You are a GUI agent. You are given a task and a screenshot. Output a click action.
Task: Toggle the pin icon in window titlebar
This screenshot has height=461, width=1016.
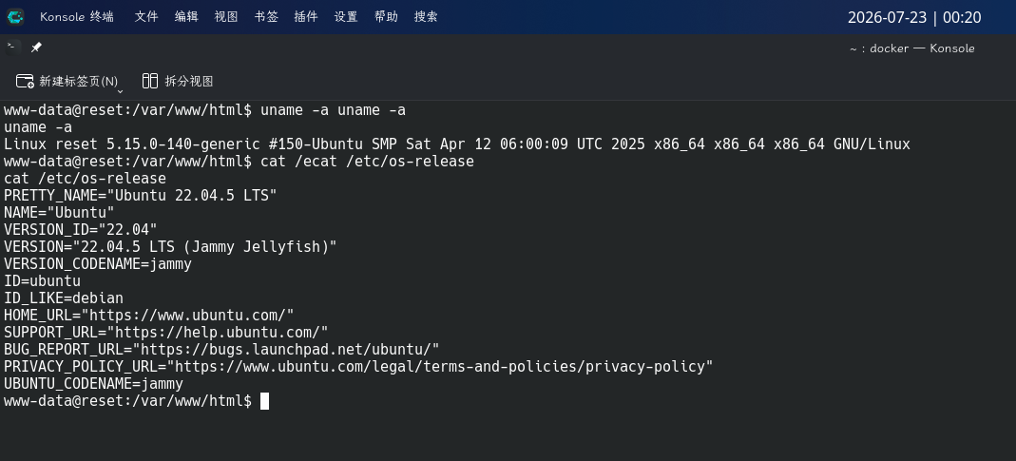[36, 48]
